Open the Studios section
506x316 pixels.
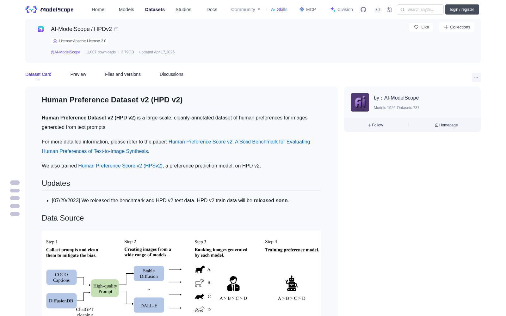[183, 9]
